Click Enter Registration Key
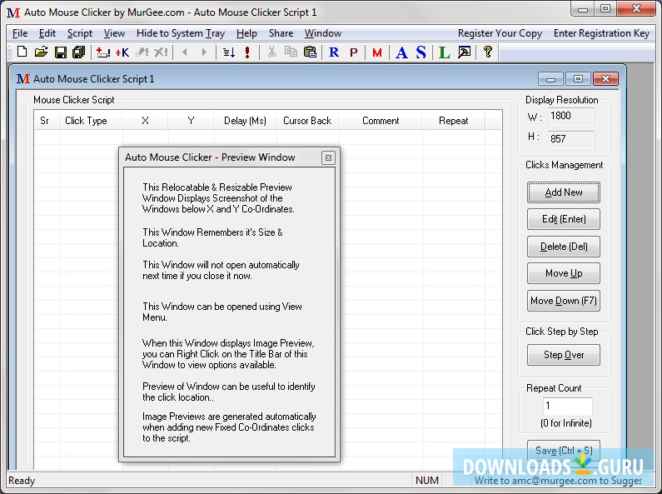The height and width of the screenshot is (494, 662). pos(601,33)
